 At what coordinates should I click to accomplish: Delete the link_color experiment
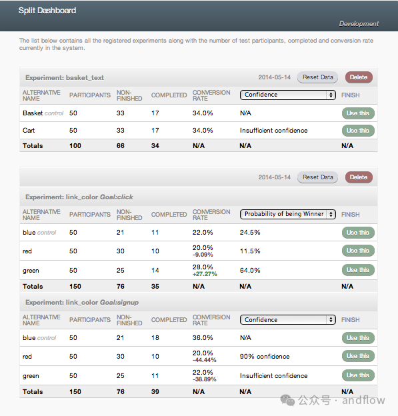[359, 177]
